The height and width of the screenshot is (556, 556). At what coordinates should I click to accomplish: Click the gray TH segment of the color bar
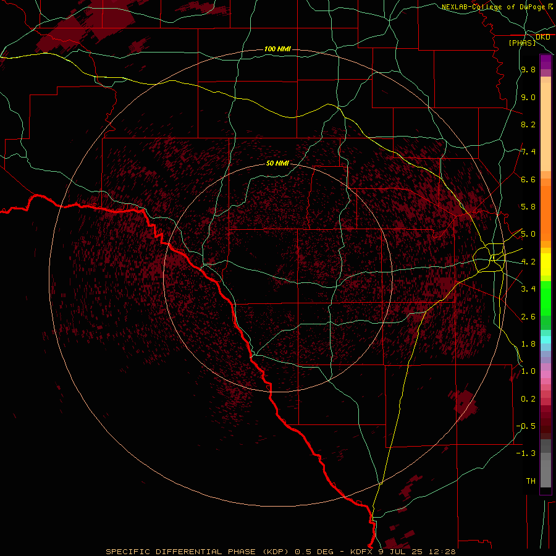tap(545, 470)
